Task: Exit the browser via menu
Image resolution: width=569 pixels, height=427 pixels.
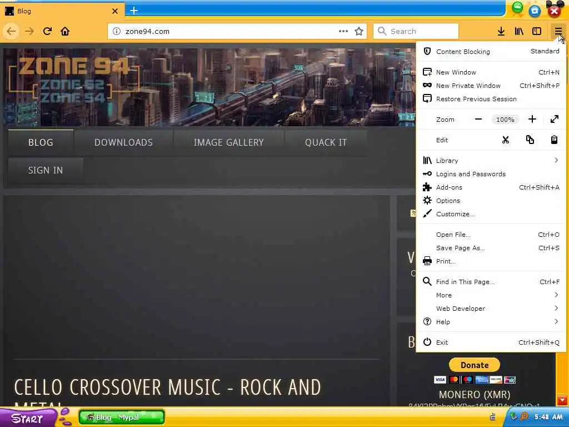Action: point(491,342)
